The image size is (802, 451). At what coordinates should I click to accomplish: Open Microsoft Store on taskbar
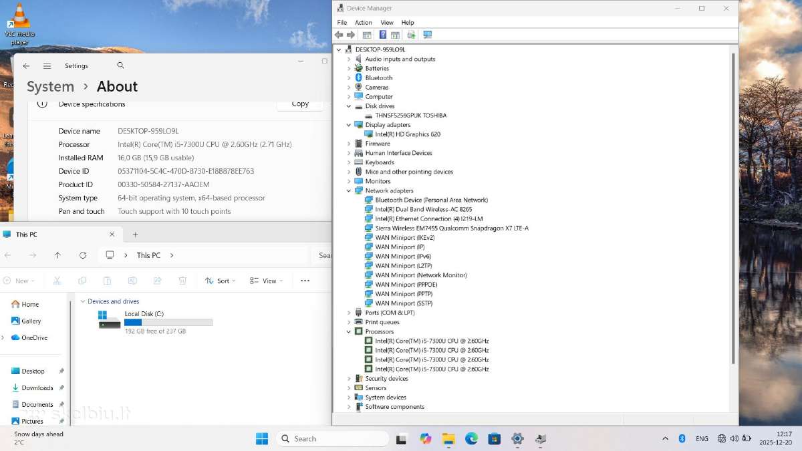pyautogui.click(x=495, y=439)
